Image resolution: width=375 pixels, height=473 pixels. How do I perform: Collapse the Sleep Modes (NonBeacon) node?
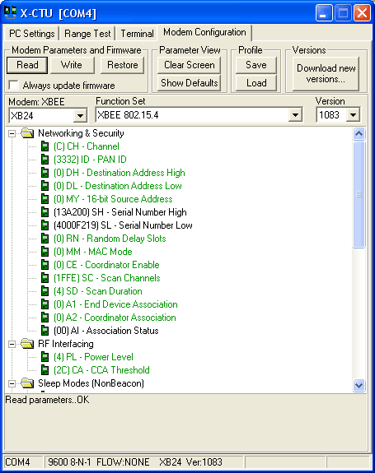coord(12,383)
